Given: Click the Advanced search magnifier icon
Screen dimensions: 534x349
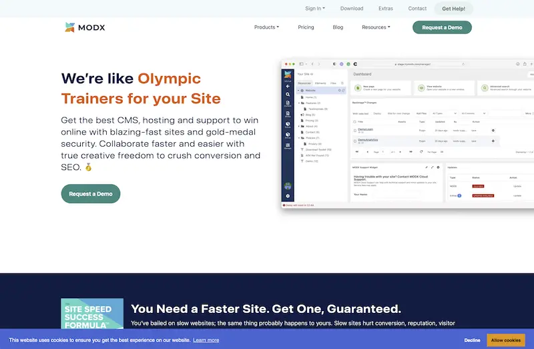Looking at the screenshot, I should (485, 88).
